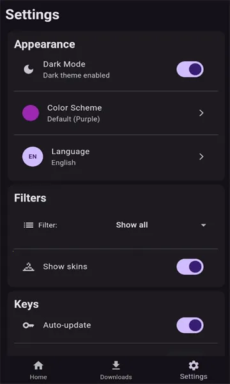Click the Home house icon

38,365
